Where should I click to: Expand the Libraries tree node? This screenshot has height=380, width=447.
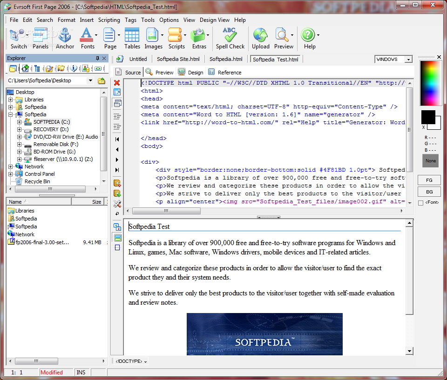[10, 100]
